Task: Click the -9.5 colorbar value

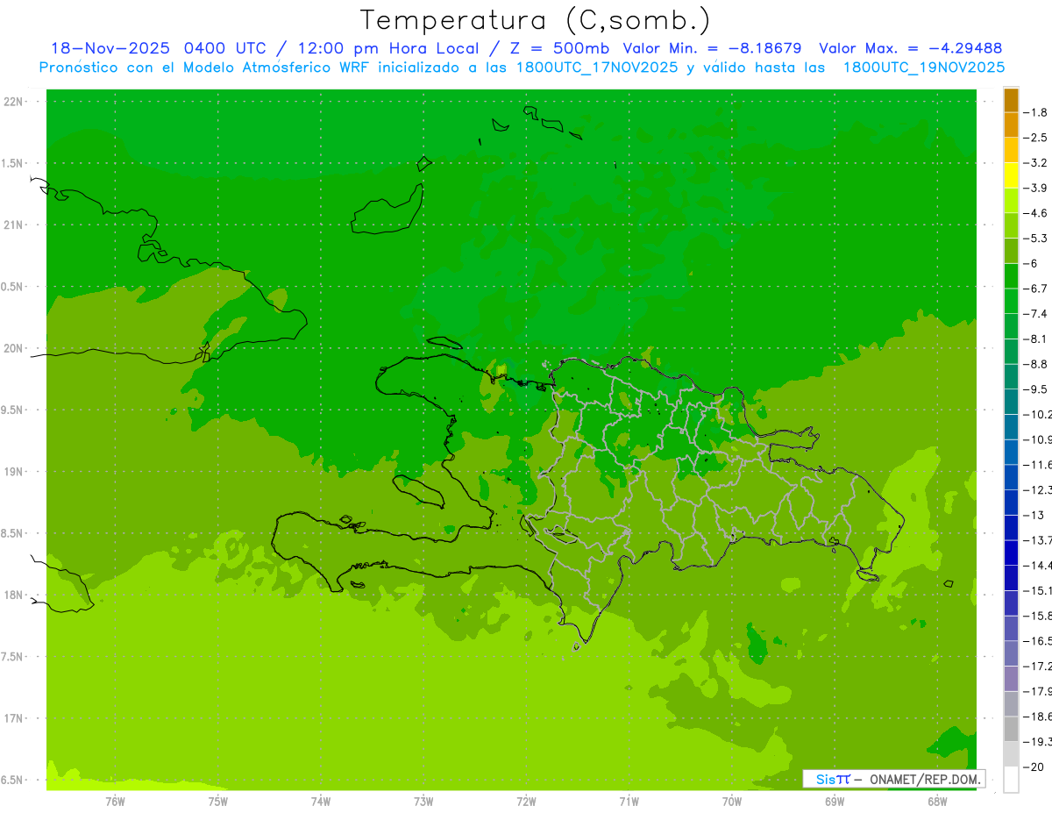Action: 1035,389
